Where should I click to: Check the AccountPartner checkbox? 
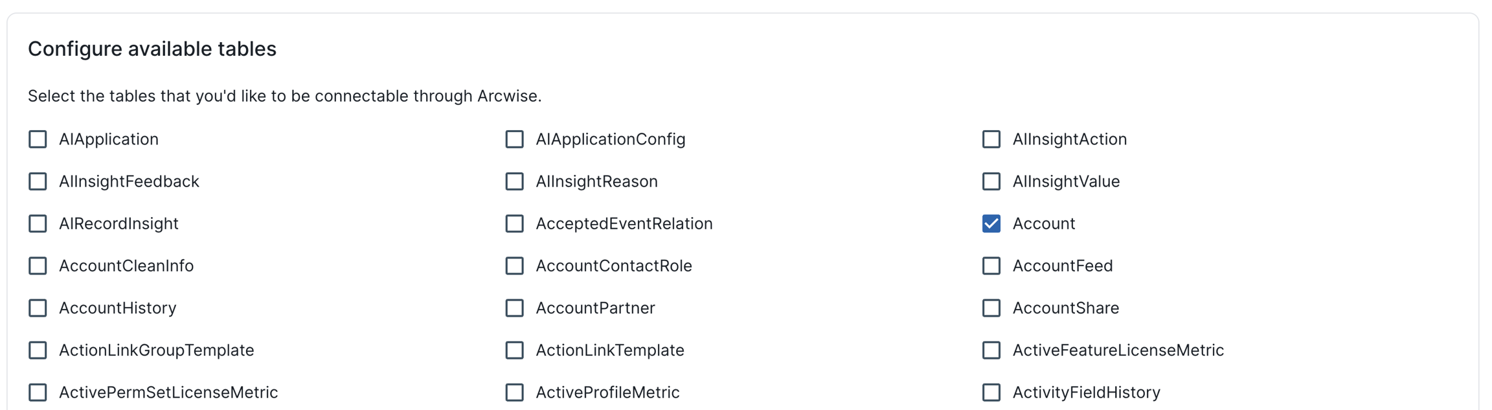pyautogui.click(x=514, y=308)
